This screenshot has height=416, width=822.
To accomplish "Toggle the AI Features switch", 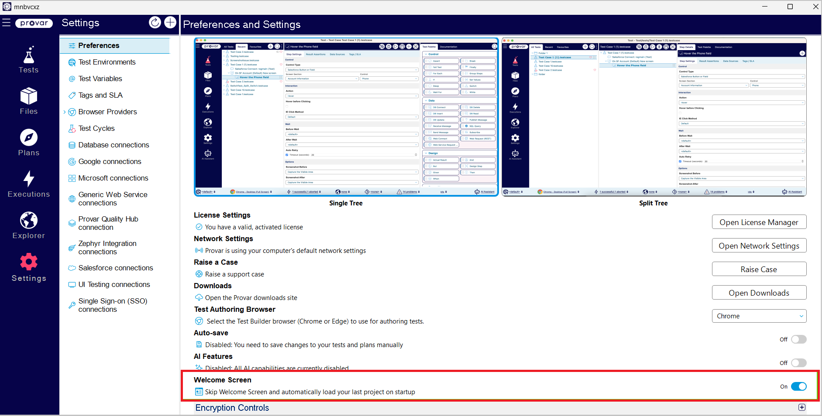I will [x=799, y=363].
